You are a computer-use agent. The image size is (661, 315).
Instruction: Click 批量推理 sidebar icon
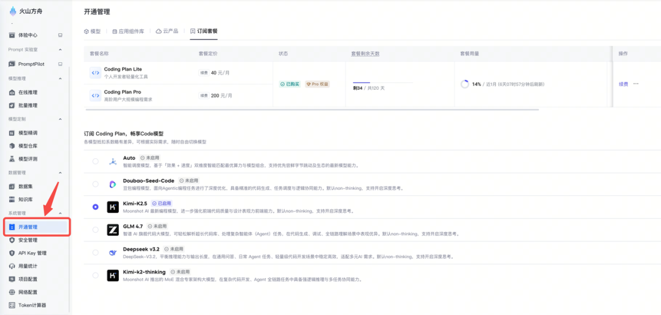click(x=12, y=105)
